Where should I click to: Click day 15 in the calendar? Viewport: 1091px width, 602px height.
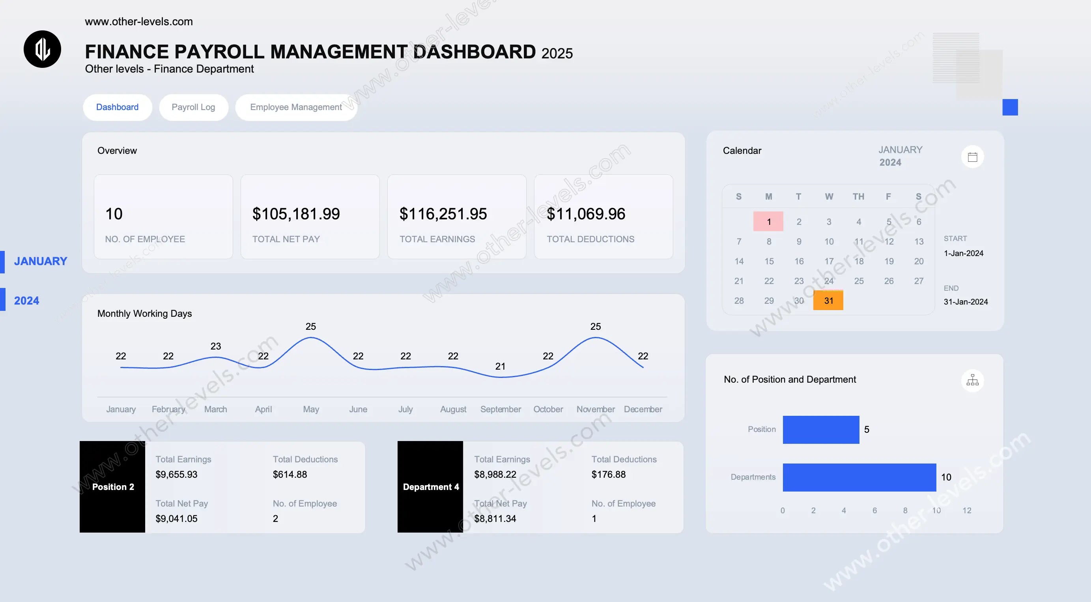(769, 261)
